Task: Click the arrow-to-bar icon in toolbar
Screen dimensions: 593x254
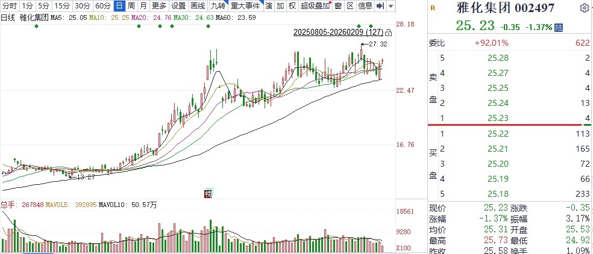Action: 380,6
